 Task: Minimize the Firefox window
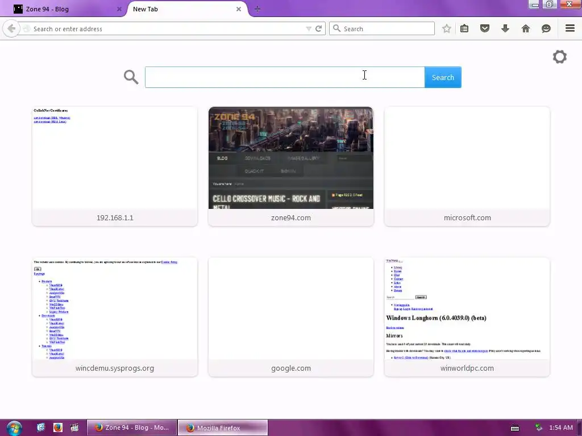[x=534, y=5]
